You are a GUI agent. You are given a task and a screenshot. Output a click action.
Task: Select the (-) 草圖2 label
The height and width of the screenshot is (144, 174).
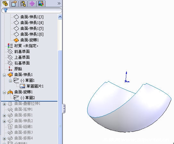click(x=28, y=98)
